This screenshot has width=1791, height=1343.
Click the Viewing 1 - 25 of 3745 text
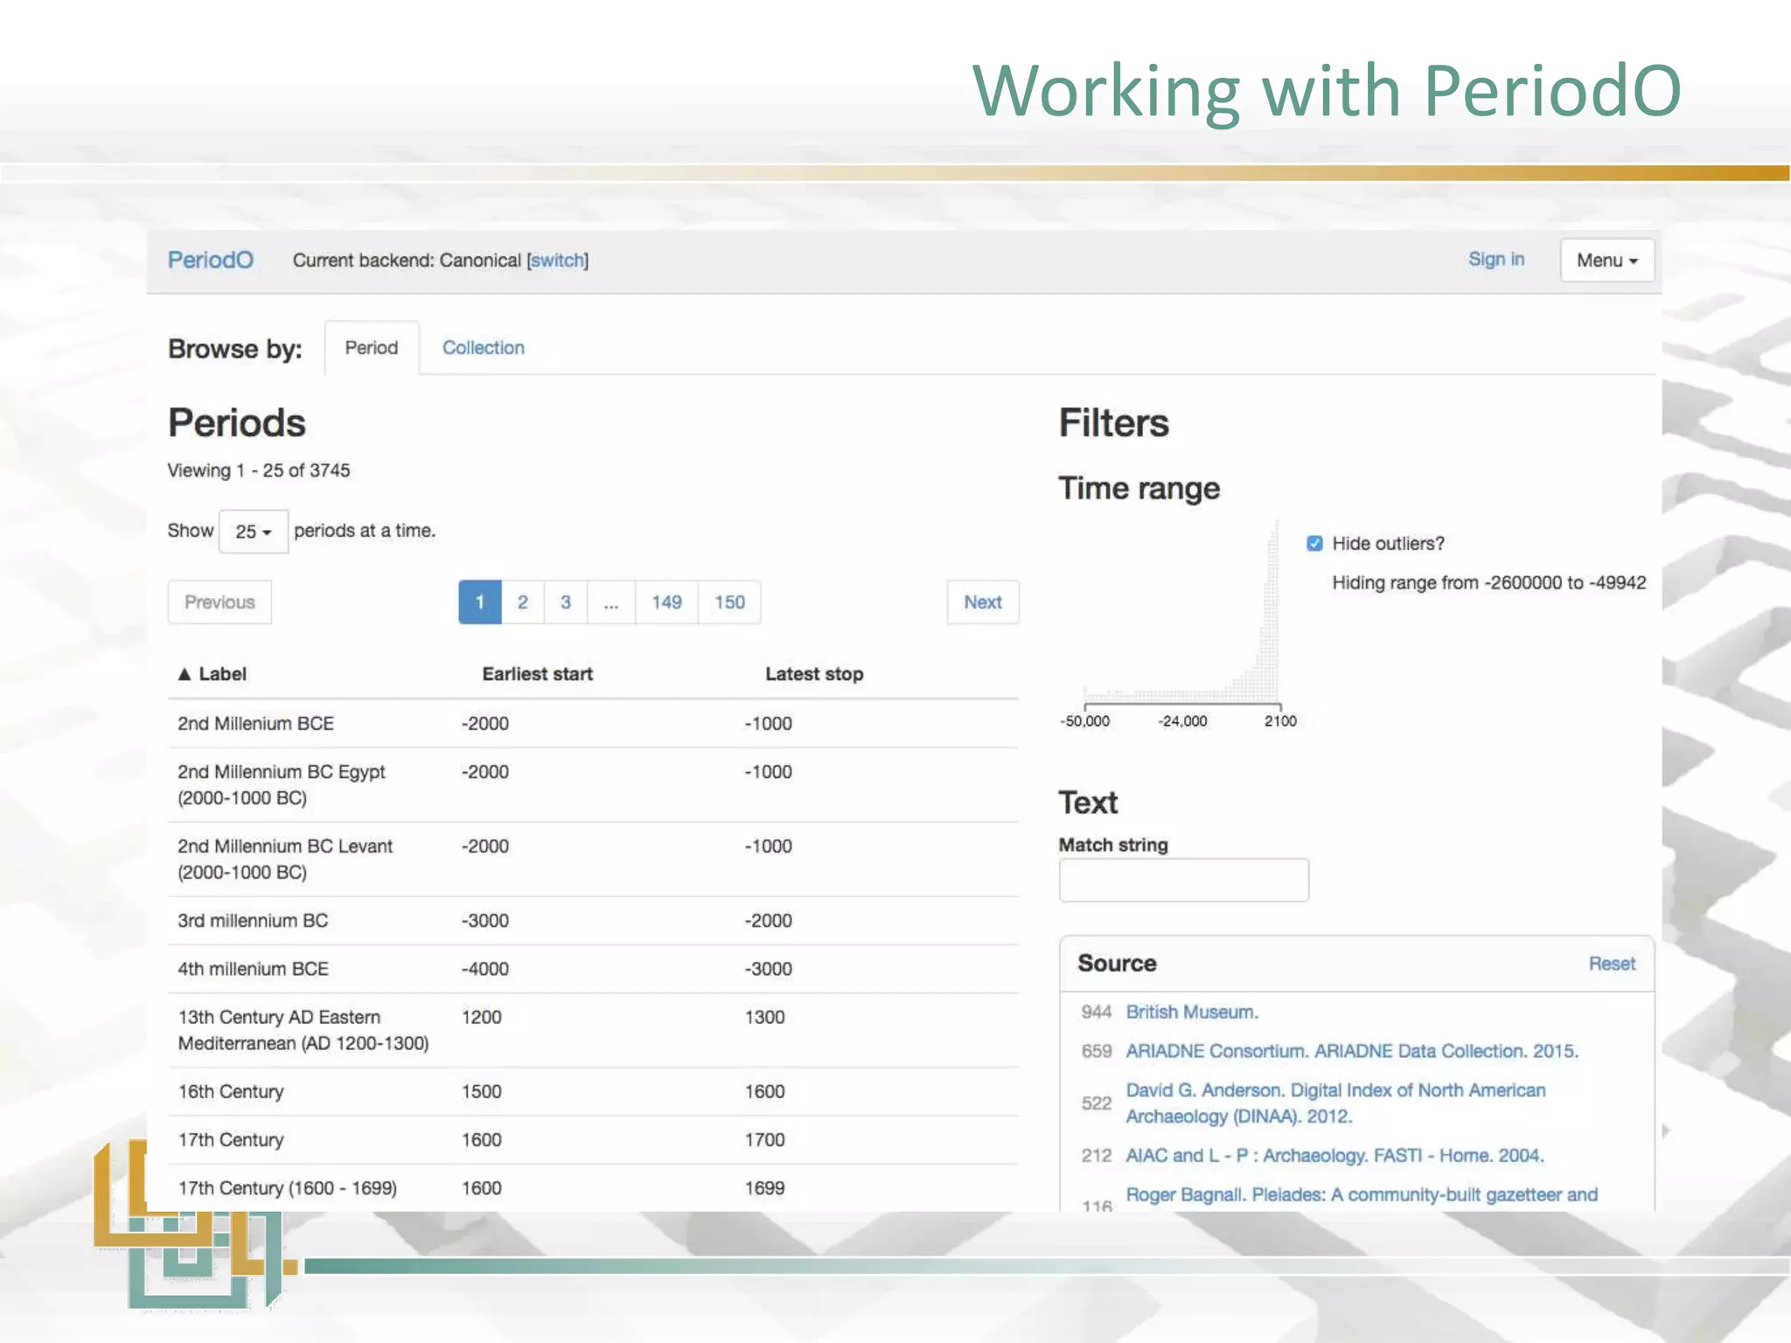click(x=259, y=470)
